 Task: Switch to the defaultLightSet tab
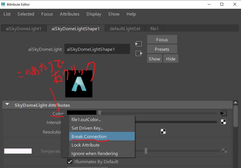125,29
